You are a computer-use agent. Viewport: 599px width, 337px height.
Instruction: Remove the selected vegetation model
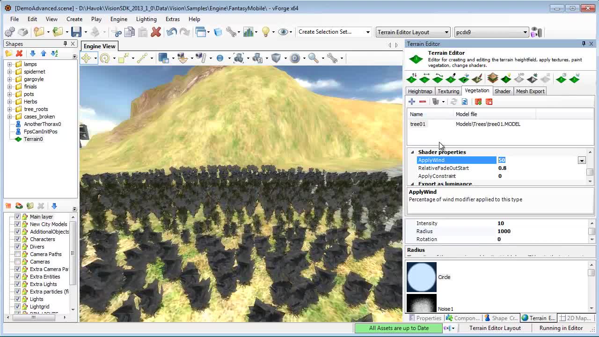[423, 102]
